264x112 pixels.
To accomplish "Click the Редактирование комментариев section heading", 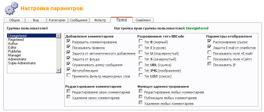I will click(94, 86).
